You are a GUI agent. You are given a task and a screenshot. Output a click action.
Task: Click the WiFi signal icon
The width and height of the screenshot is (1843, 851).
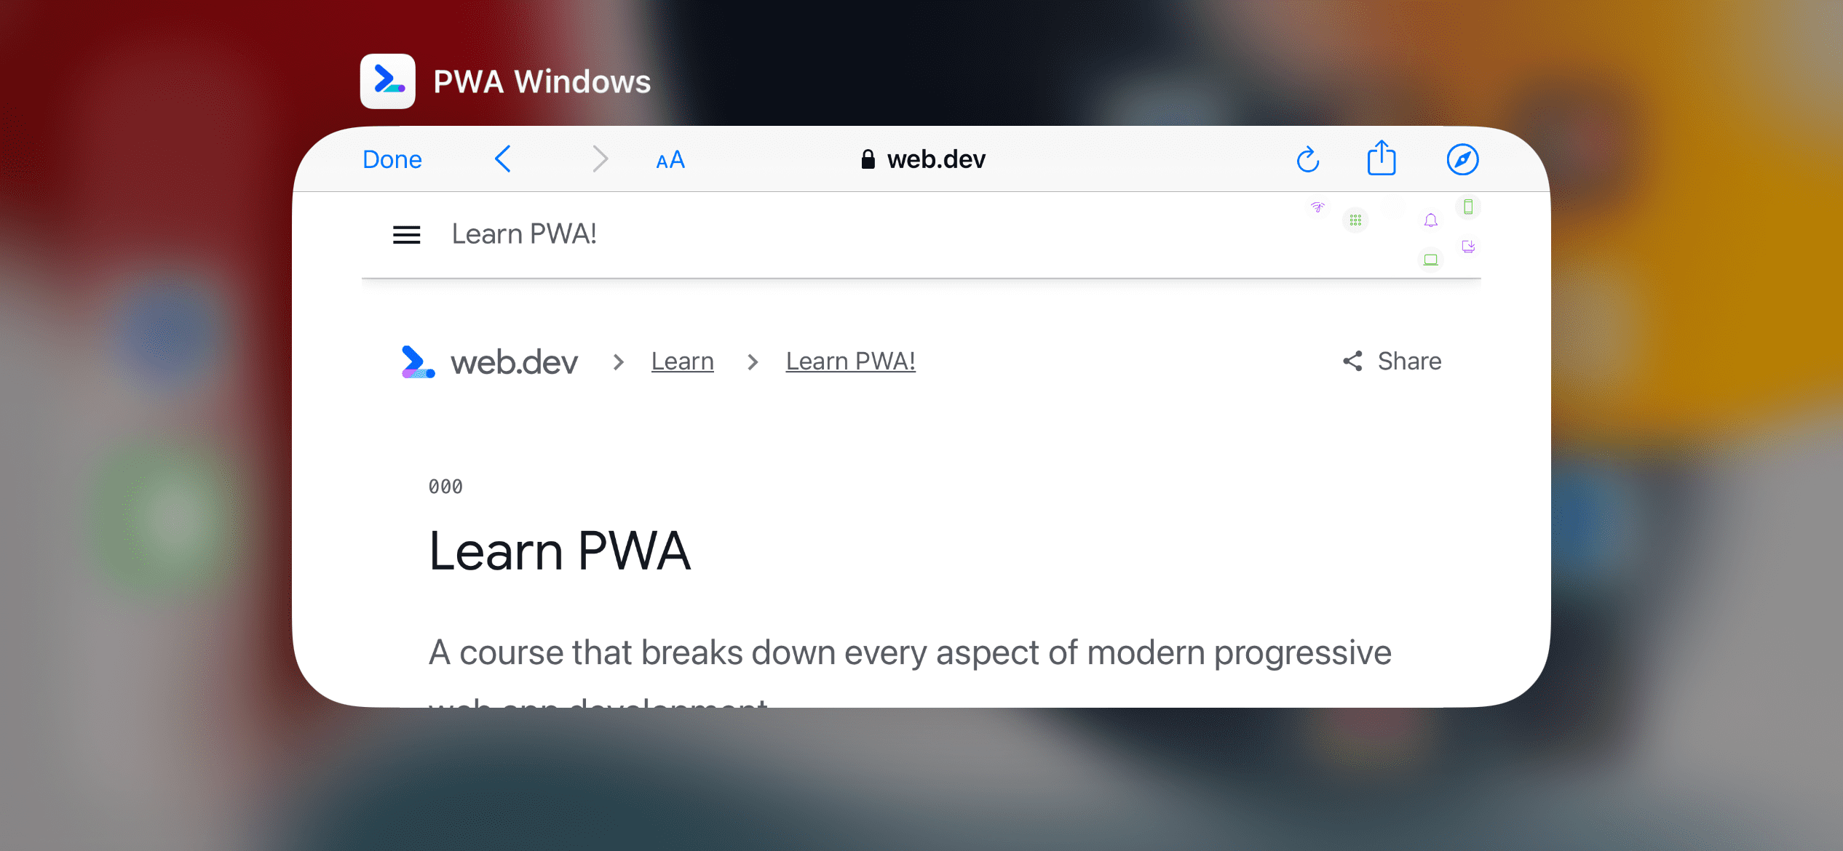1317,208
